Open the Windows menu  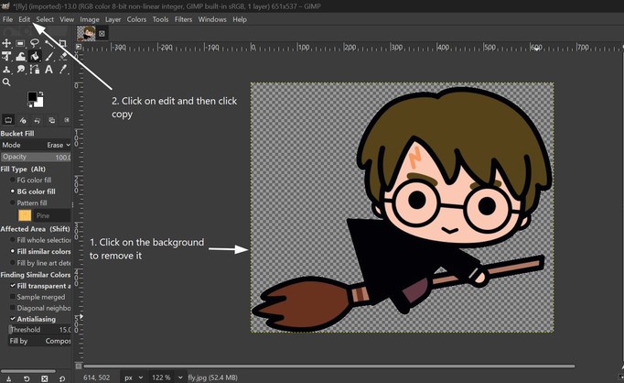(212, 19)
